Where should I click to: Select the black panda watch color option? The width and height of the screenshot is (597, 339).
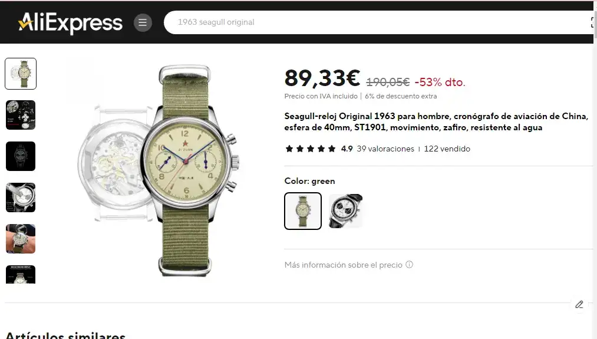[345, 211]
